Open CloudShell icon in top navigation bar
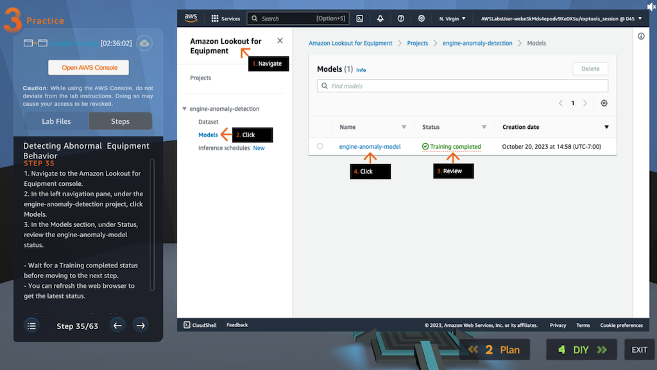This screenshot has height=370, width=657. point(359,19)
